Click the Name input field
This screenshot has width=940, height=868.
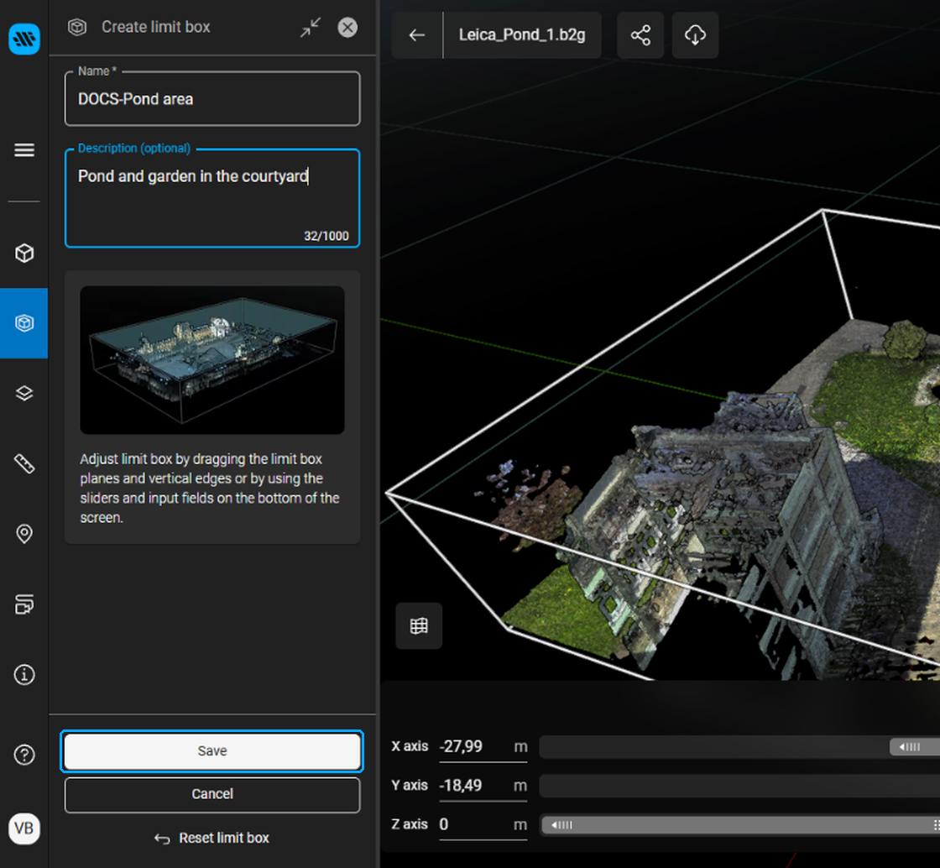212,99
